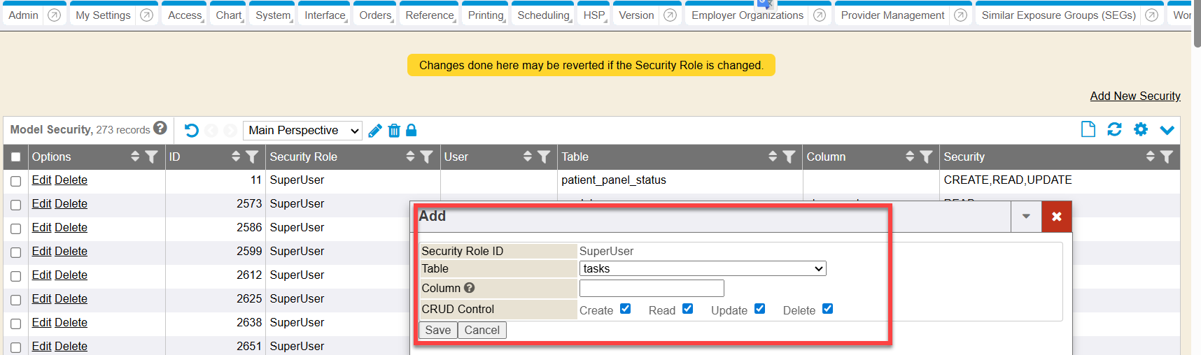This screenshot has height=355, width=1201.
Task: Check the select-all checkbox in grid header
Action: pos(15,157)
